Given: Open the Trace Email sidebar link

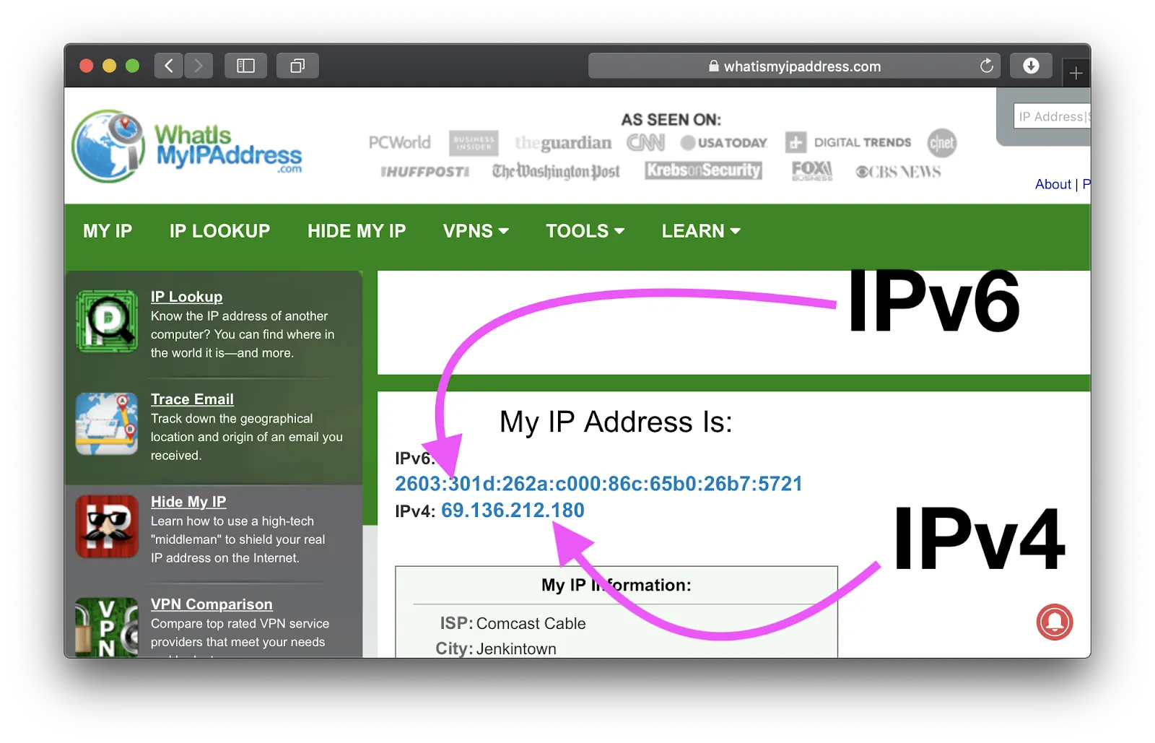Looking at the screenshot, I should coord(192,399).
